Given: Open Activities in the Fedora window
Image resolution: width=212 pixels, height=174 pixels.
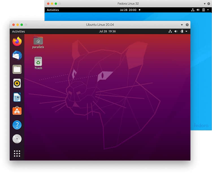Looking at the screenshot, I should (53, 10).
